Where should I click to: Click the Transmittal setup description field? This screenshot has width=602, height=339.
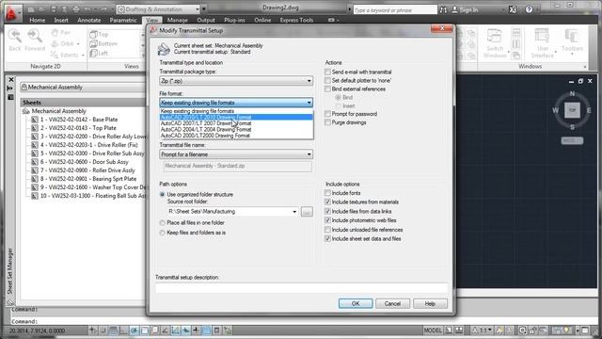[301, 288]
